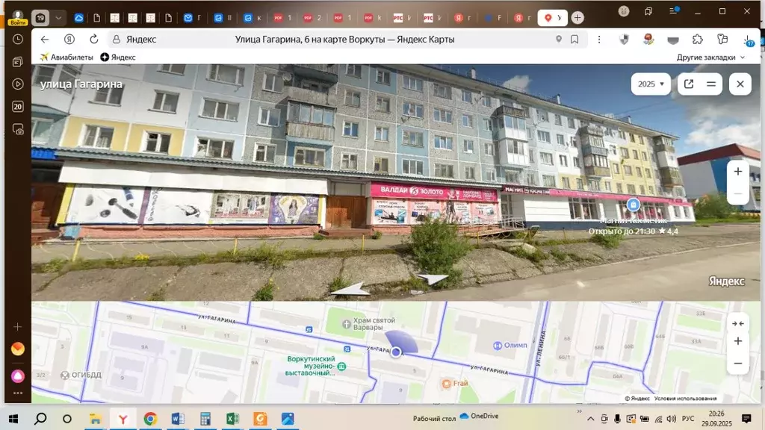The height and width of the screenshot is (430, 765).
Task: Zoom in the map with the plus control
Action: pyautogui.click(x=738, y=341)
